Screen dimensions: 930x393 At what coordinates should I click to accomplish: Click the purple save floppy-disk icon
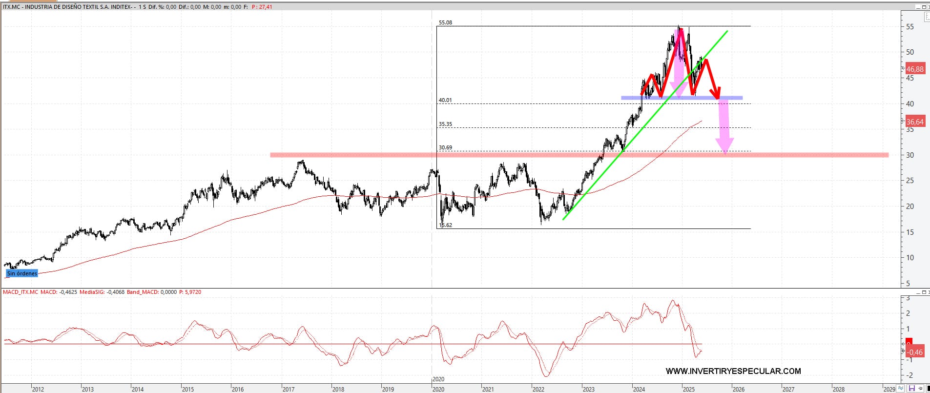pos(911,389)
